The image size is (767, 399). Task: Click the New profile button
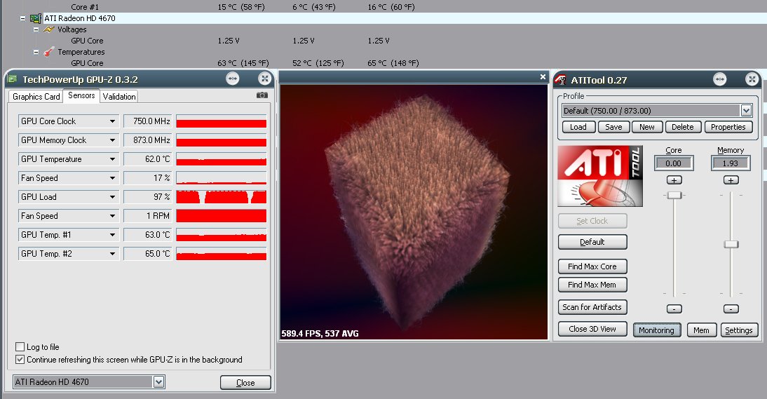pos(646,127)
